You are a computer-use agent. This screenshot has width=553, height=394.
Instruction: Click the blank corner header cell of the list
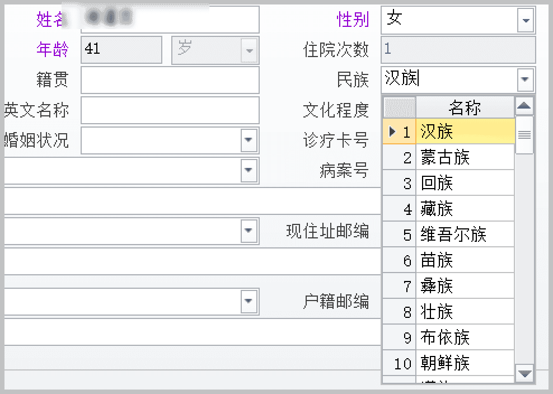pyautogui.click(x=400, y=107)
